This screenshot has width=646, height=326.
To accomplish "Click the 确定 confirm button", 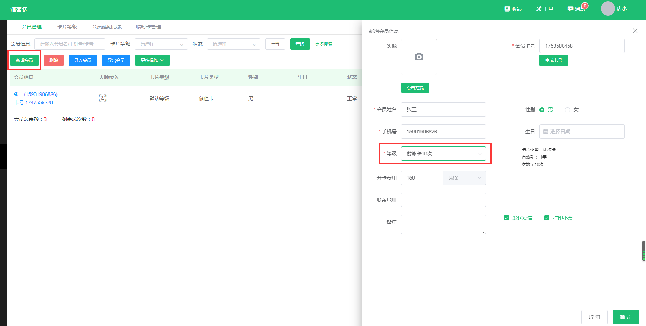I will click(x=626, y=317).
